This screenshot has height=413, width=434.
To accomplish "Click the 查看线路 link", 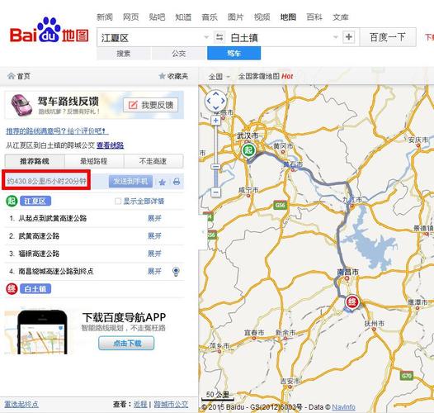I will (x=111, y=145).
